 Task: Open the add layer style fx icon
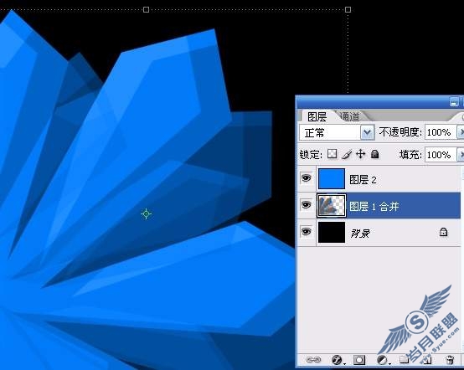337,360
